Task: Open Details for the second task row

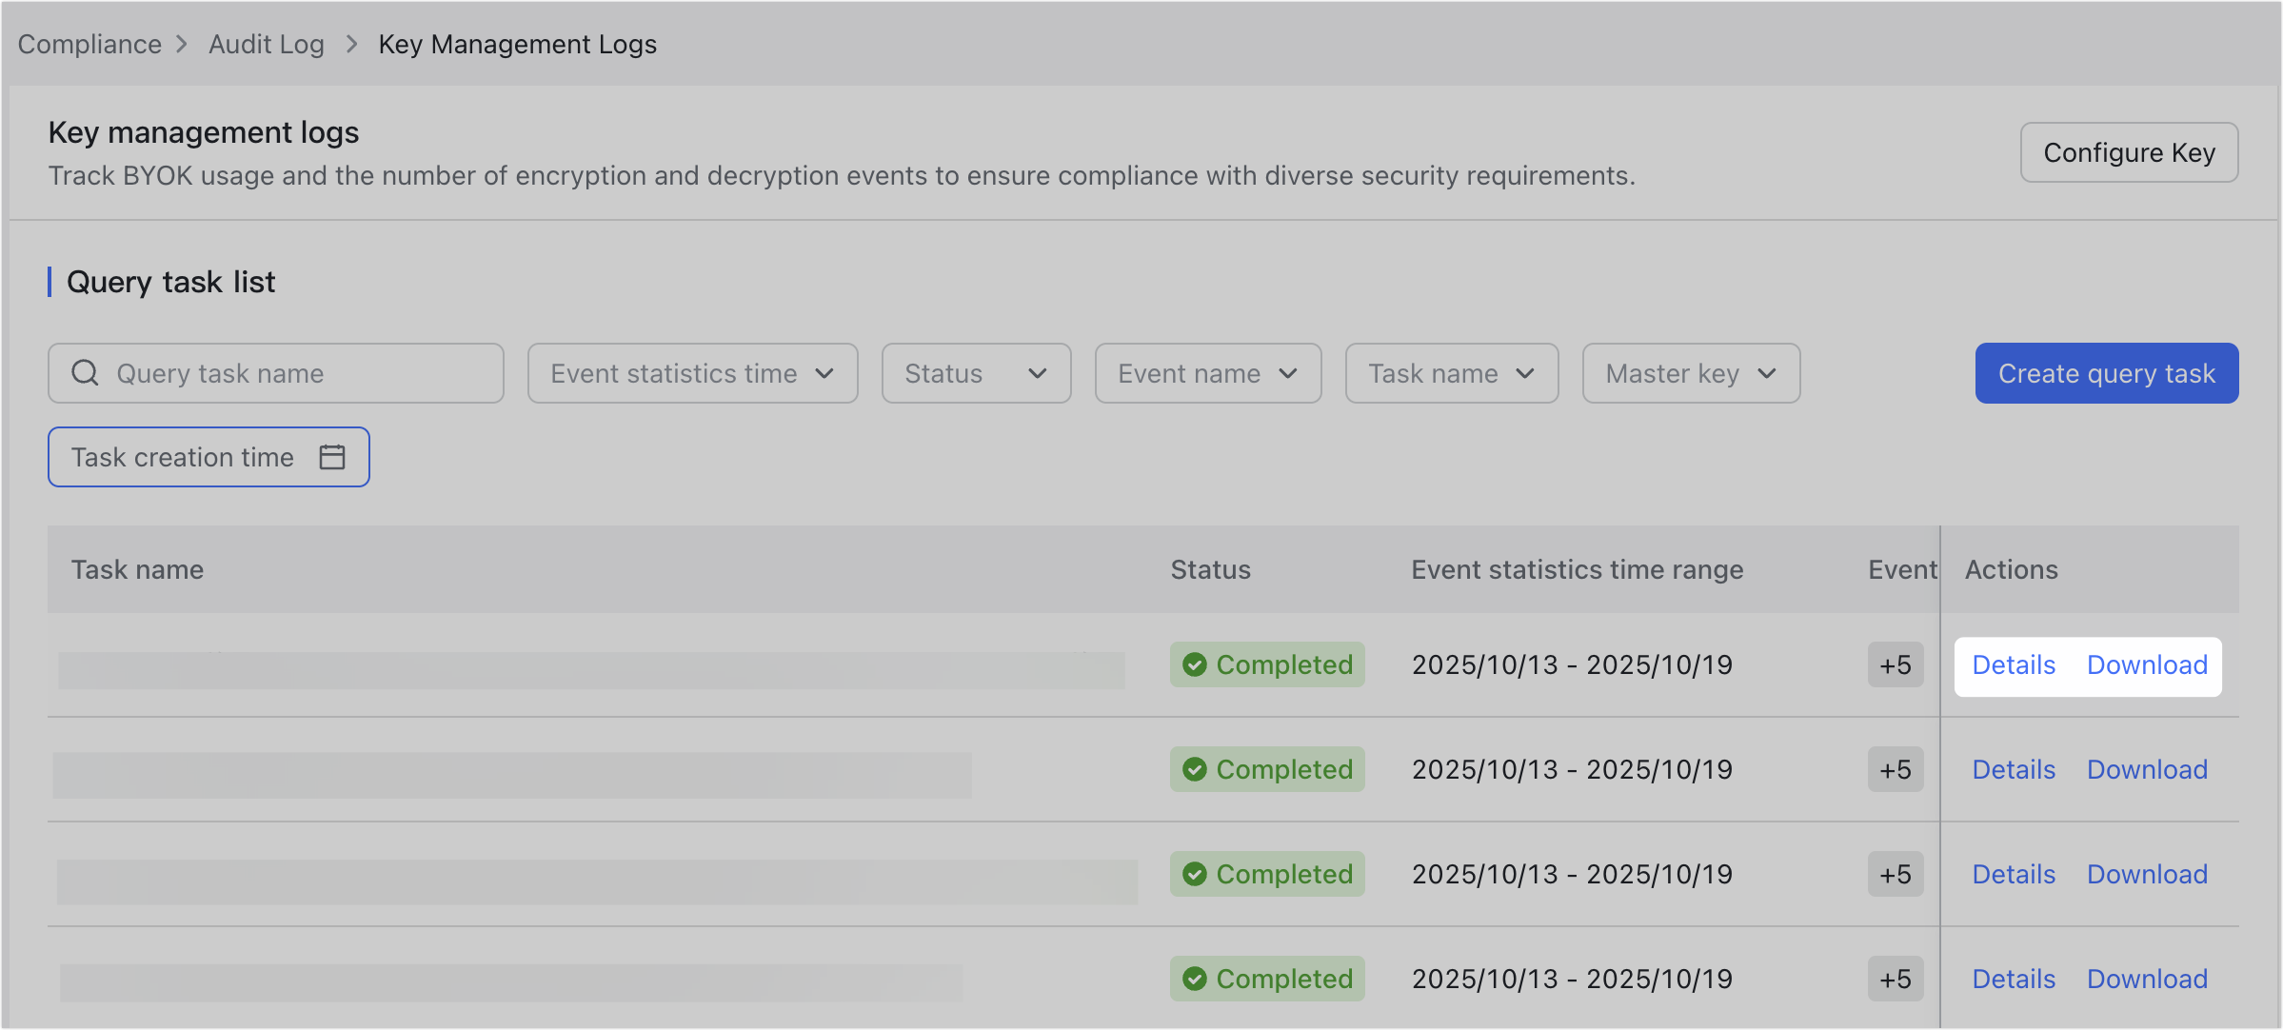Action: 2014,769
